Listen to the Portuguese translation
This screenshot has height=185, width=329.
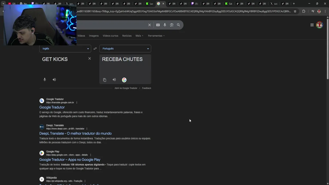114,80
